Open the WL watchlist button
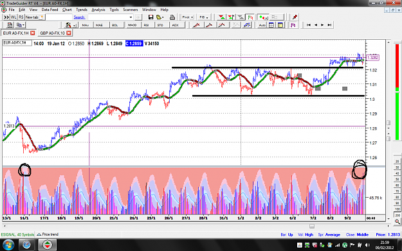 coord(14,17)
